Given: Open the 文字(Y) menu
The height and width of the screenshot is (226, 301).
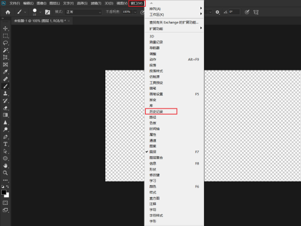Looking at the screenshot, I should point(68,4).
